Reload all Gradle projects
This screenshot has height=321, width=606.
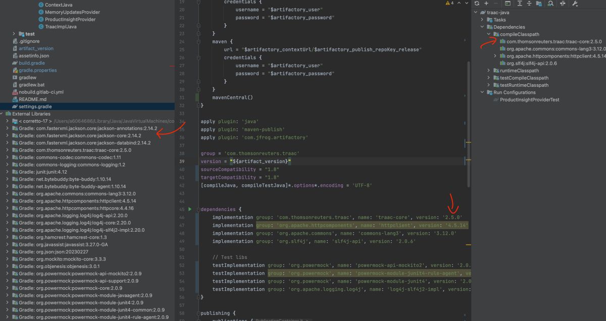pos(477,4)
